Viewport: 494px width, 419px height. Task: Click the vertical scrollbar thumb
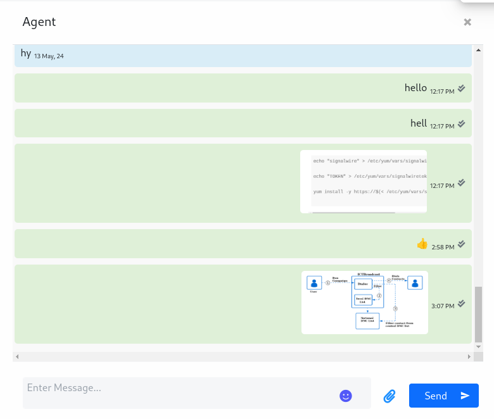click(x=479, y=313)
